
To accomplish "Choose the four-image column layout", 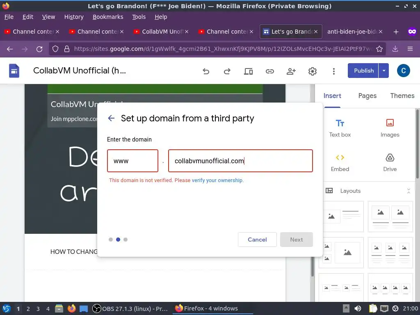I will pyautogui.click(x=390, y=288).
